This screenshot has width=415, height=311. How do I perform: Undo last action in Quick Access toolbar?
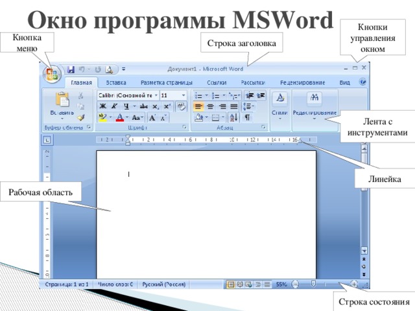[x=82, y=69]
